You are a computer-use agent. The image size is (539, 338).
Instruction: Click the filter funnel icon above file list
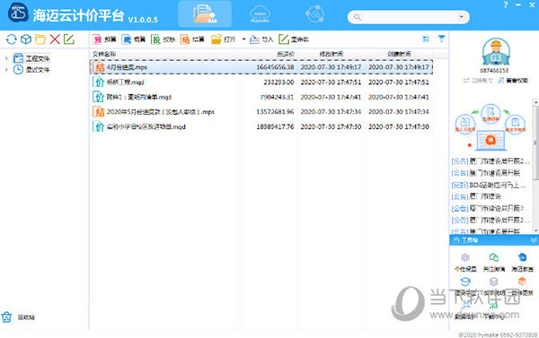tap(441, 39)
